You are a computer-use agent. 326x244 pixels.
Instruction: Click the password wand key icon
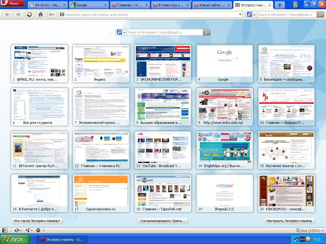(x=52, y=15)
